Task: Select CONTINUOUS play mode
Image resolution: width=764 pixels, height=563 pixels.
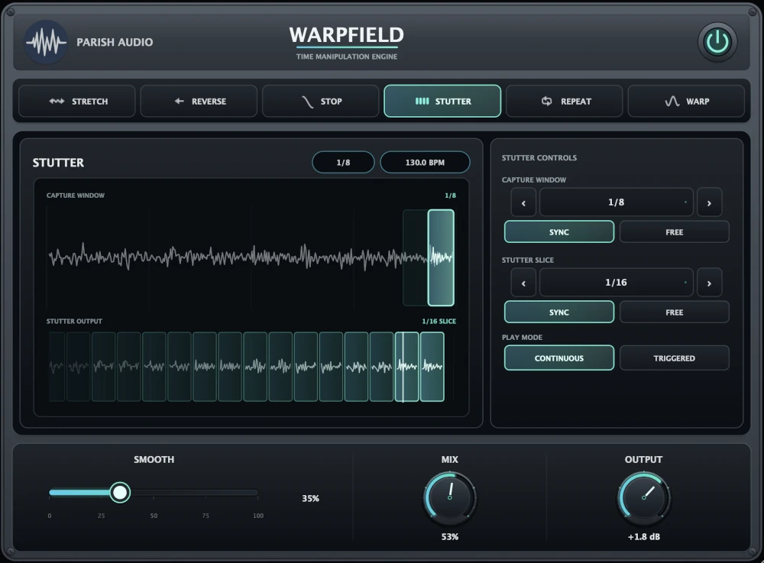Action: (x=559, y=358)
